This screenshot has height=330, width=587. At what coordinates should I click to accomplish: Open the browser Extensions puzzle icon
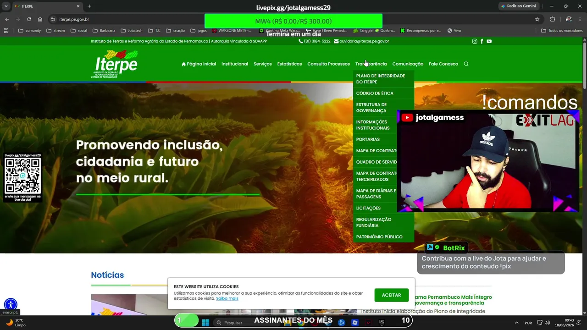[553, 19]
